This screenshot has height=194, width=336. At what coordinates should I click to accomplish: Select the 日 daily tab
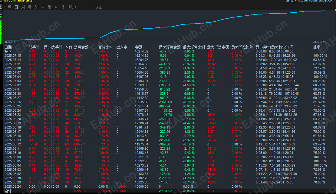click(16, 7)
